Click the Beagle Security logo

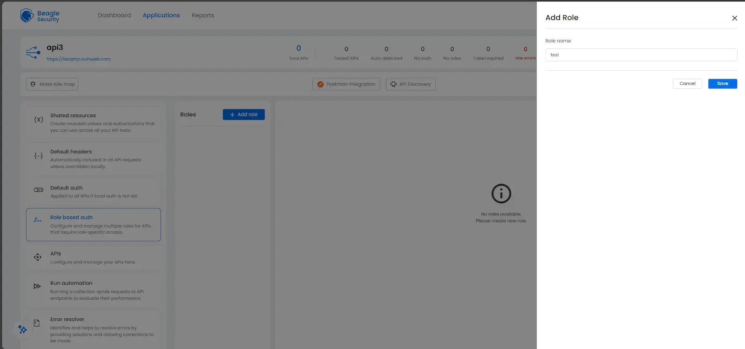click(x=40, y=15)
